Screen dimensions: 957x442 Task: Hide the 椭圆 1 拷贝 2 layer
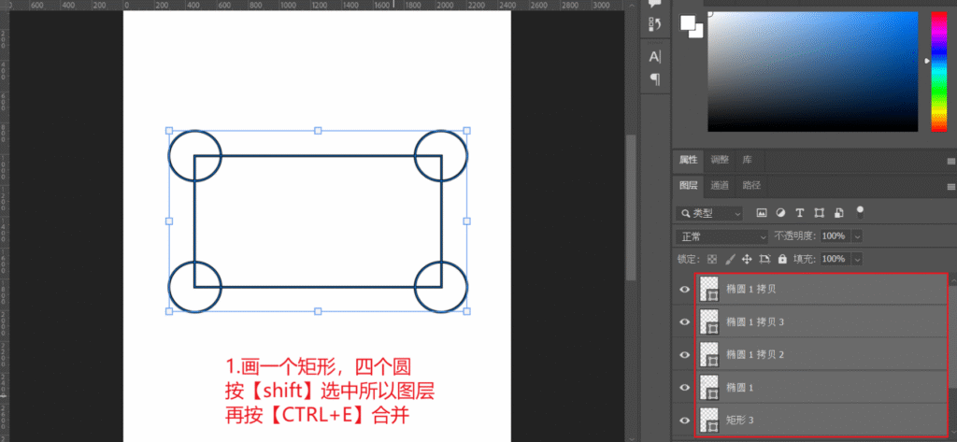tap(684, 355)
